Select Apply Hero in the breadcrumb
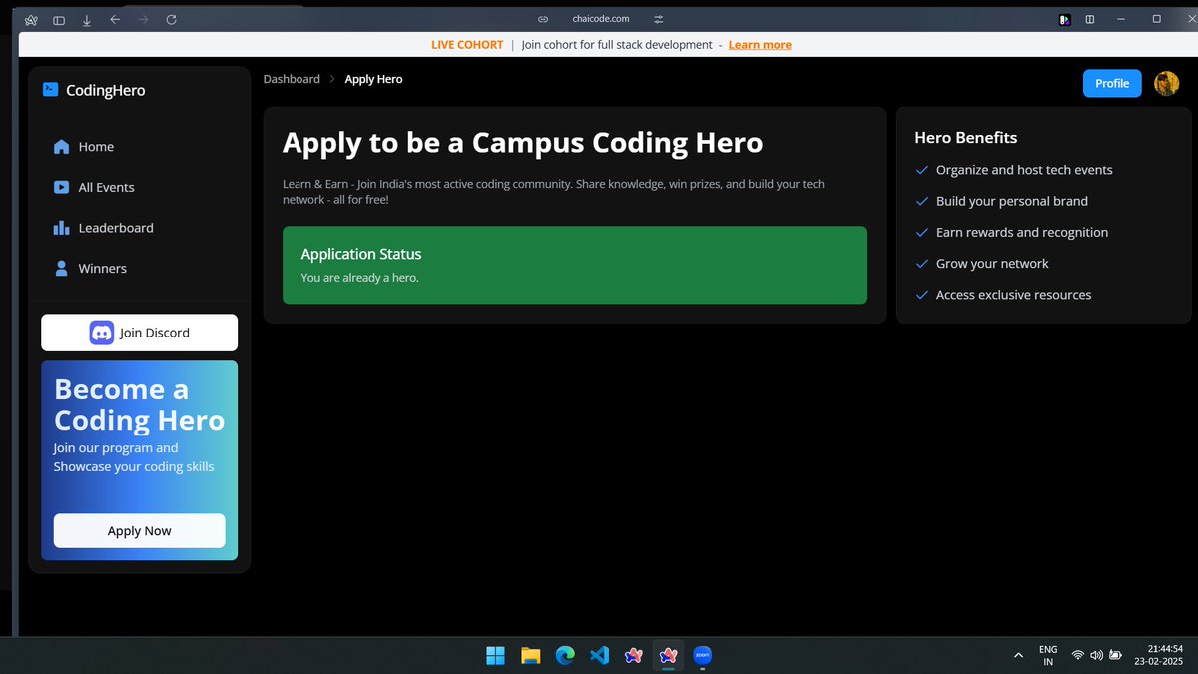Viewport: 1198px width, 674px height. point(373,79)
